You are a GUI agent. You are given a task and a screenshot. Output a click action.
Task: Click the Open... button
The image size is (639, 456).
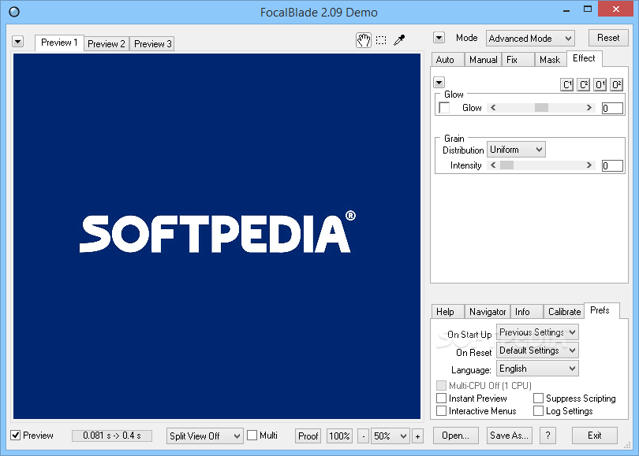(x=456, y=436)
